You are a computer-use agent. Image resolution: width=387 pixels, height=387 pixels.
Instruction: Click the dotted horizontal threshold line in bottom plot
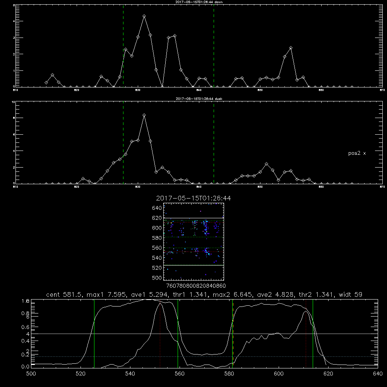tap(204, 357)
